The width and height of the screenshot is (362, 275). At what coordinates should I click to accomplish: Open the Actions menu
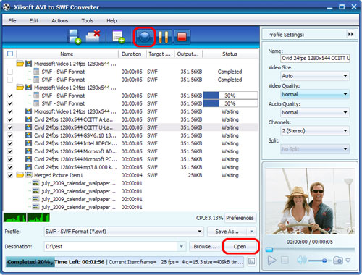[60, 20]
